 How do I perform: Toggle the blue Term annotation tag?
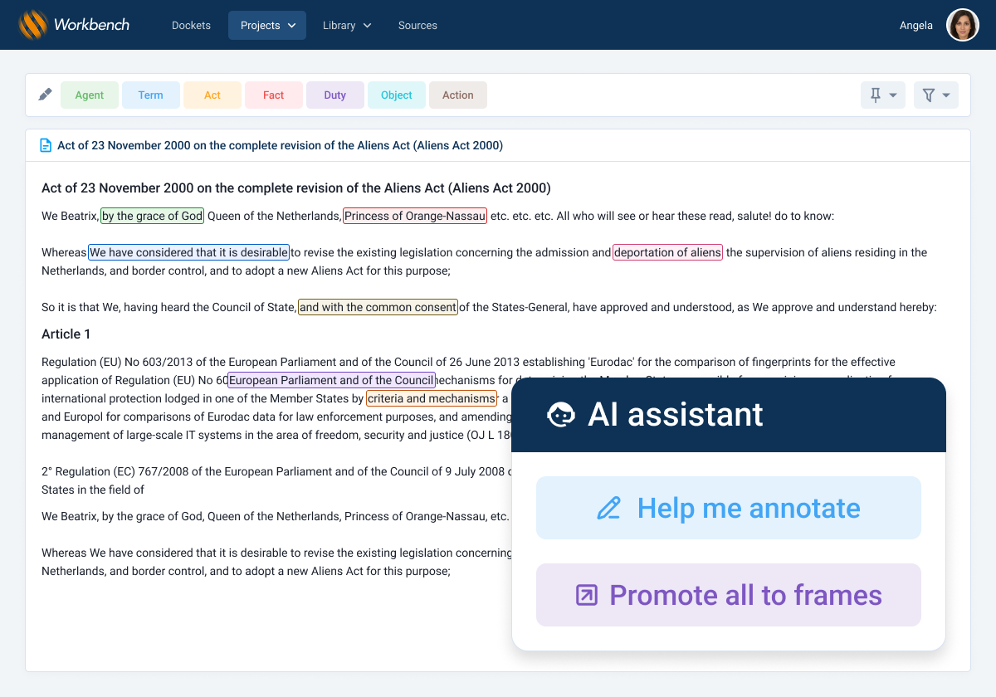tap(150, 95)
